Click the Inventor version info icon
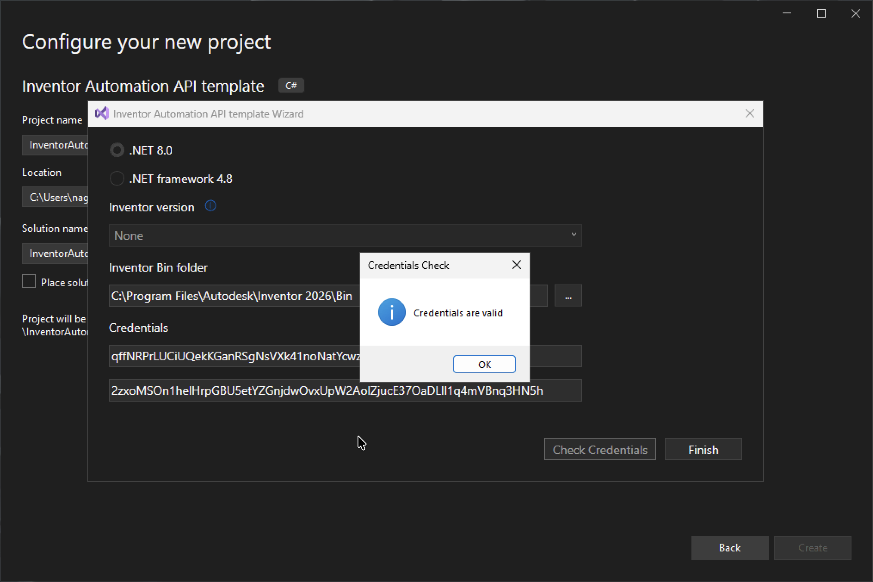Viewport: 873px width, 582px height. tap(210, 206)
